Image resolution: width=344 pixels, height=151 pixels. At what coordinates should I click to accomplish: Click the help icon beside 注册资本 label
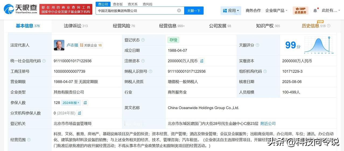coord(143,61)
